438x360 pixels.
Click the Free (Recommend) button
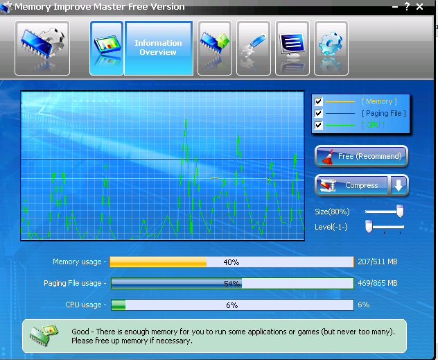361,156
